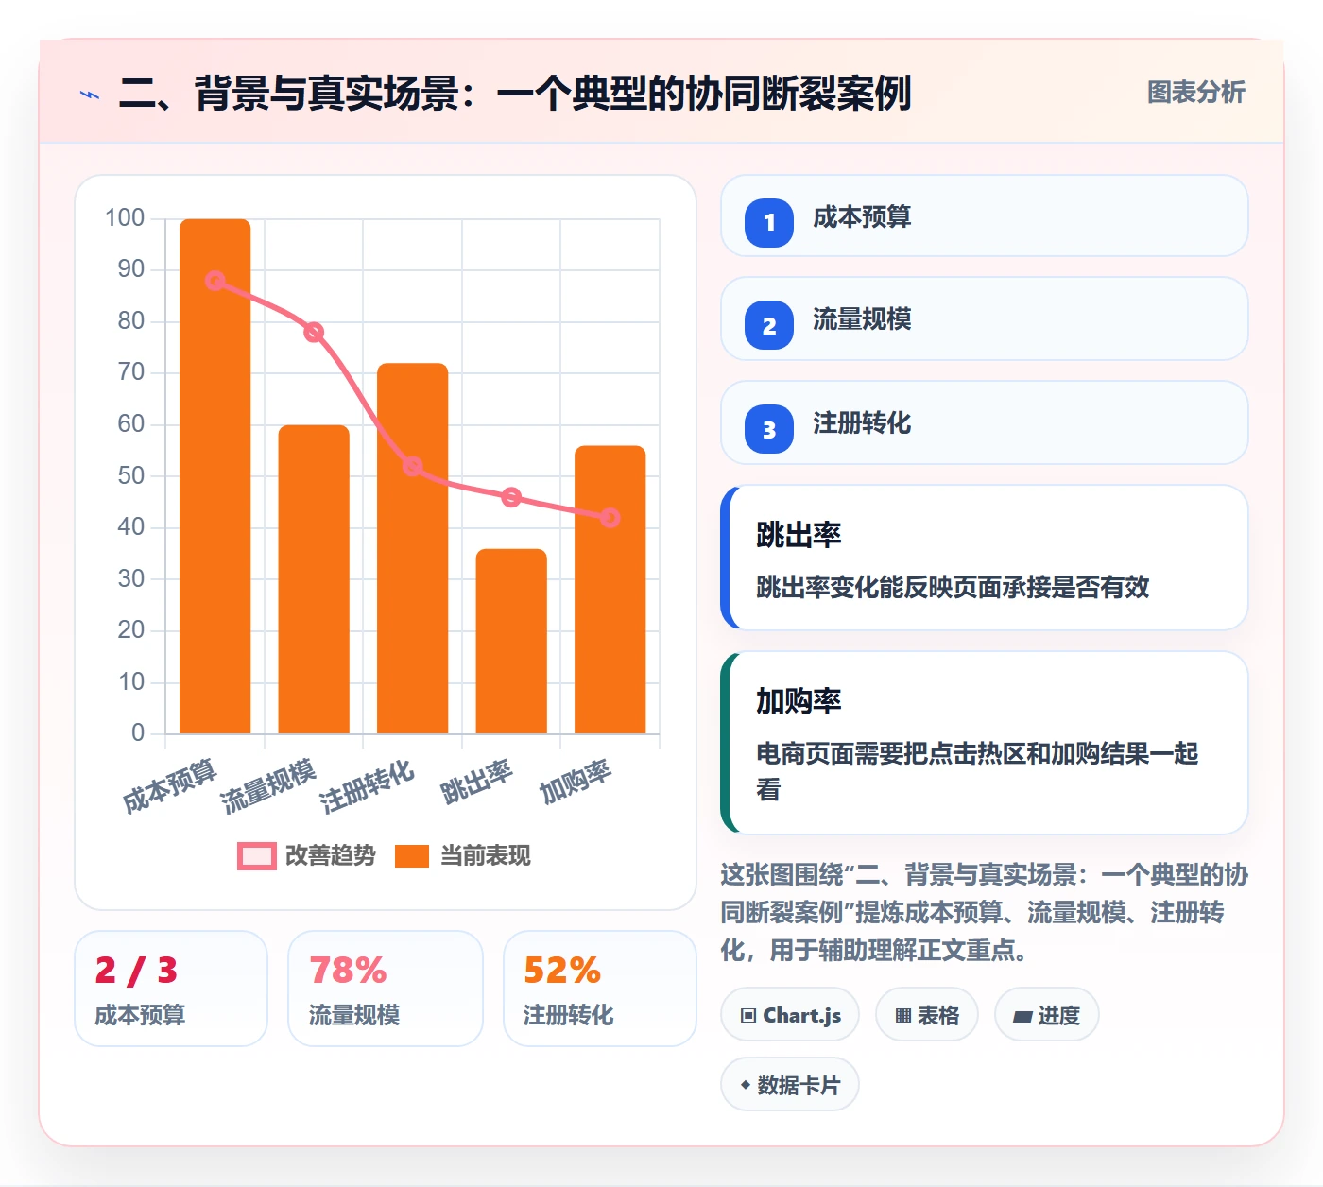Click the page title 二、背景与真实场景
The width and height of the screenshot is (1323, 1187).
tap(514, 94)
